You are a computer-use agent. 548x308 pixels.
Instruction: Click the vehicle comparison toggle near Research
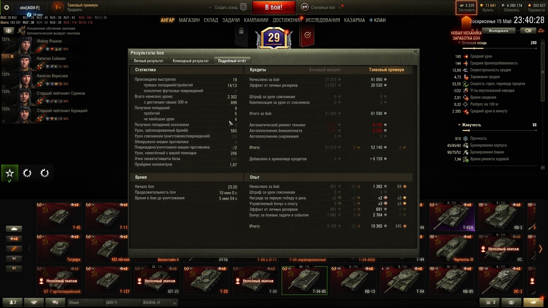coord(528,31)
